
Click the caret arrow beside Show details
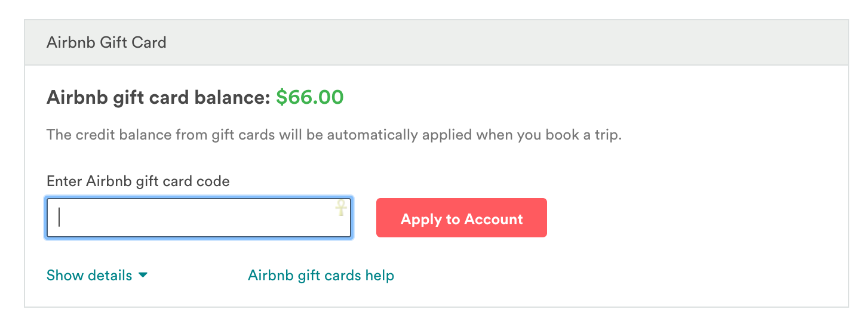[x=143, y=276]
